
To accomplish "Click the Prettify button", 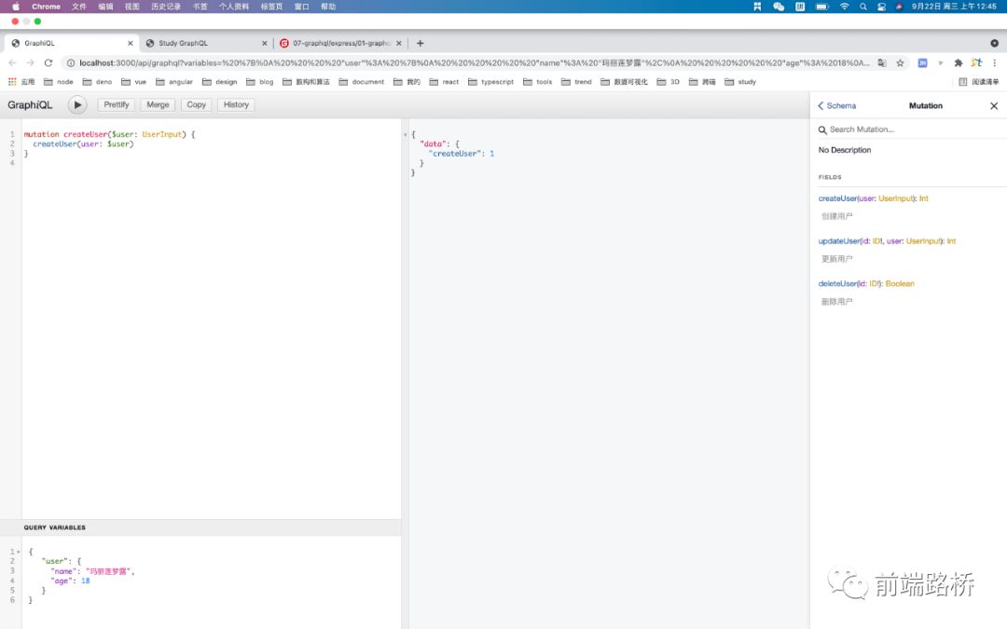I will coord(117,105).
